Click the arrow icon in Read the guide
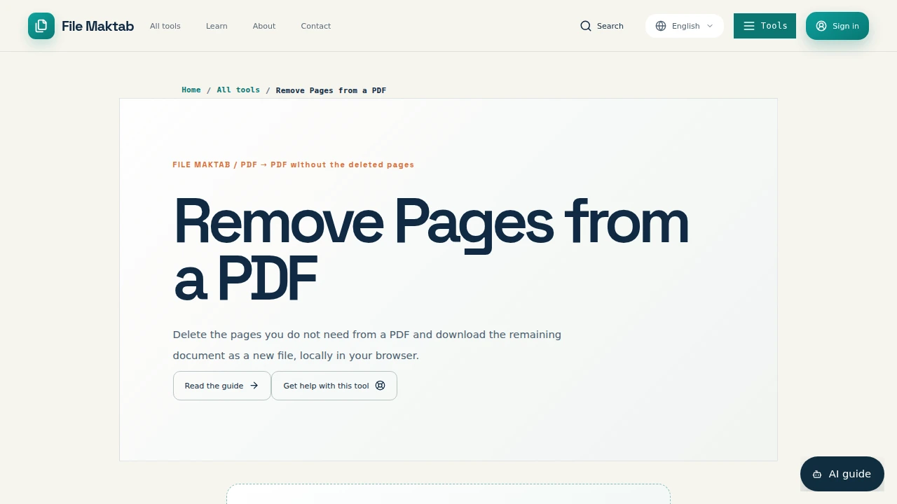Image resolution: width=897 pixels, height=504 pixels. coord(254,386)
